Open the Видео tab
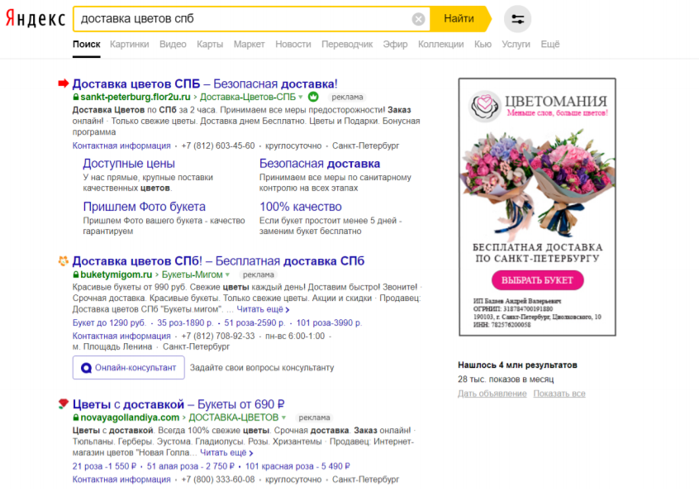This screenshot has width=699, height=491. [x=173, y=44]
